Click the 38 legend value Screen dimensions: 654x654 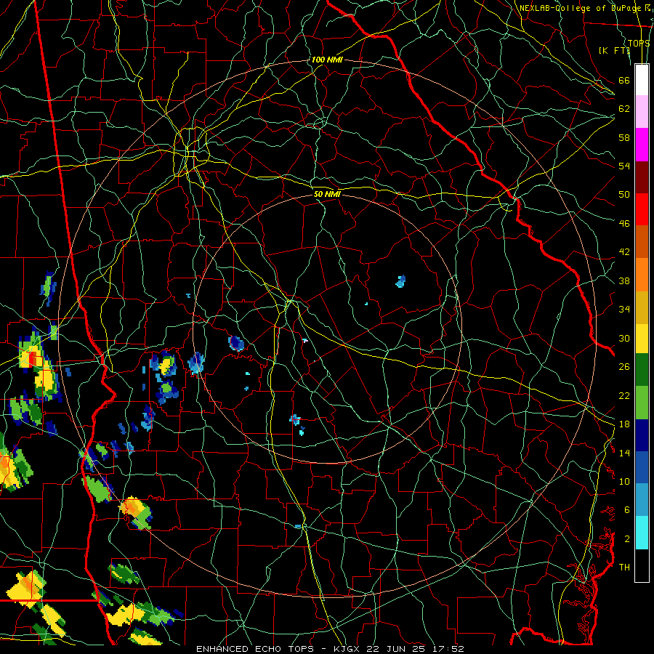(624, 280)
